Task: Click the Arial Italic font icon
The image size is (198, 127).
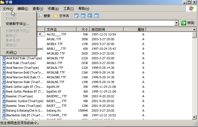Action: [x=4, y=63]
